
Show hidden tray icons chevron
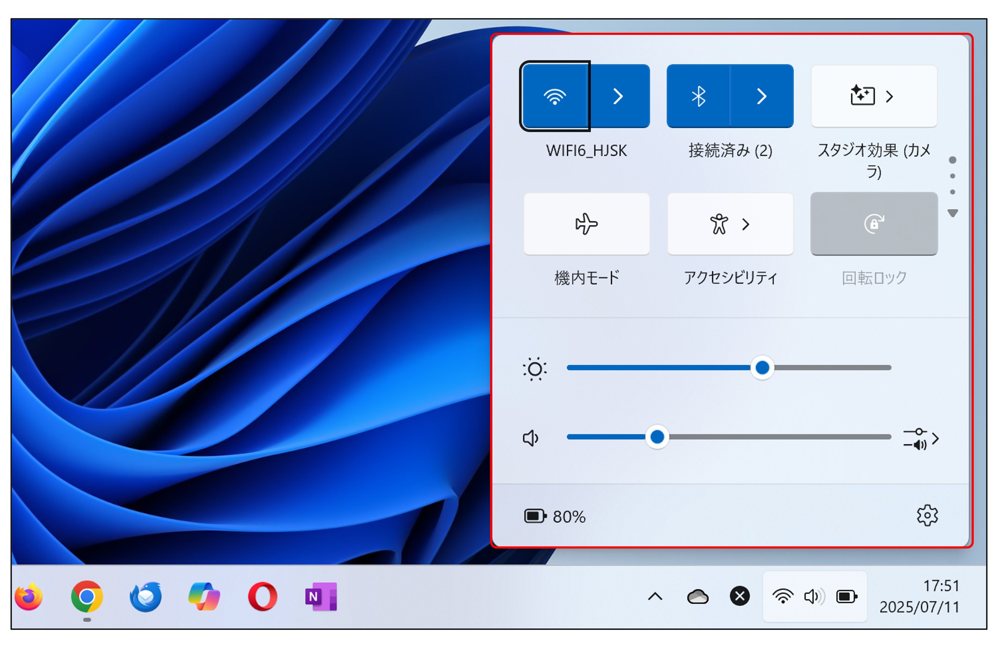coord(655,597)
